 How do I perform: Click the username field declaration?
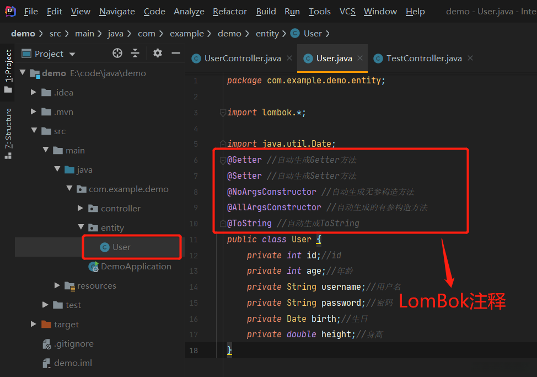point(306,287)
